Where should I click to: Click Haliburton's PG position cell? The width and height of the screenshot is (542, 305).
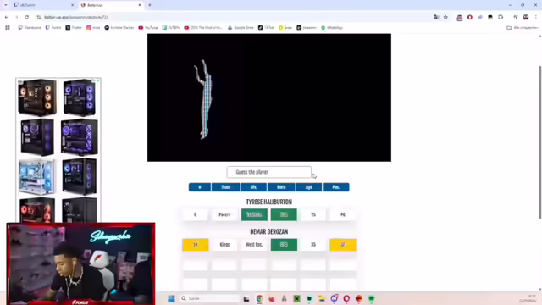[x=342, y=214]
